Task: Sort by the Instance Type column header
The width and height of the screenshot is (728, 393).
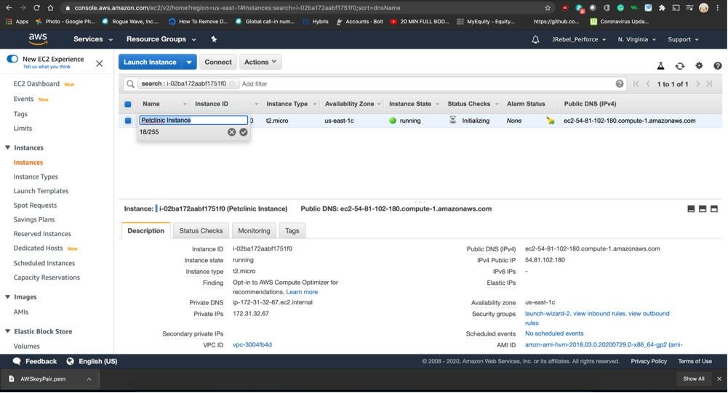Action: [x=287, y=104]
